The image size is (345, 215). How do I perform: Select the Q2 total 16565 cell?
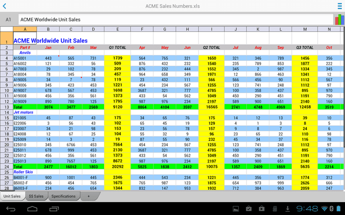pos(211,107)
